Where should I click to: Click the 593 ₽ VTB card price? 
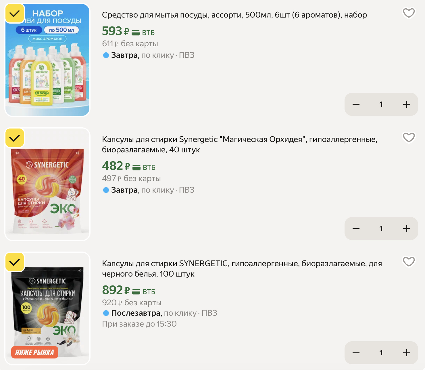(128, 31)
